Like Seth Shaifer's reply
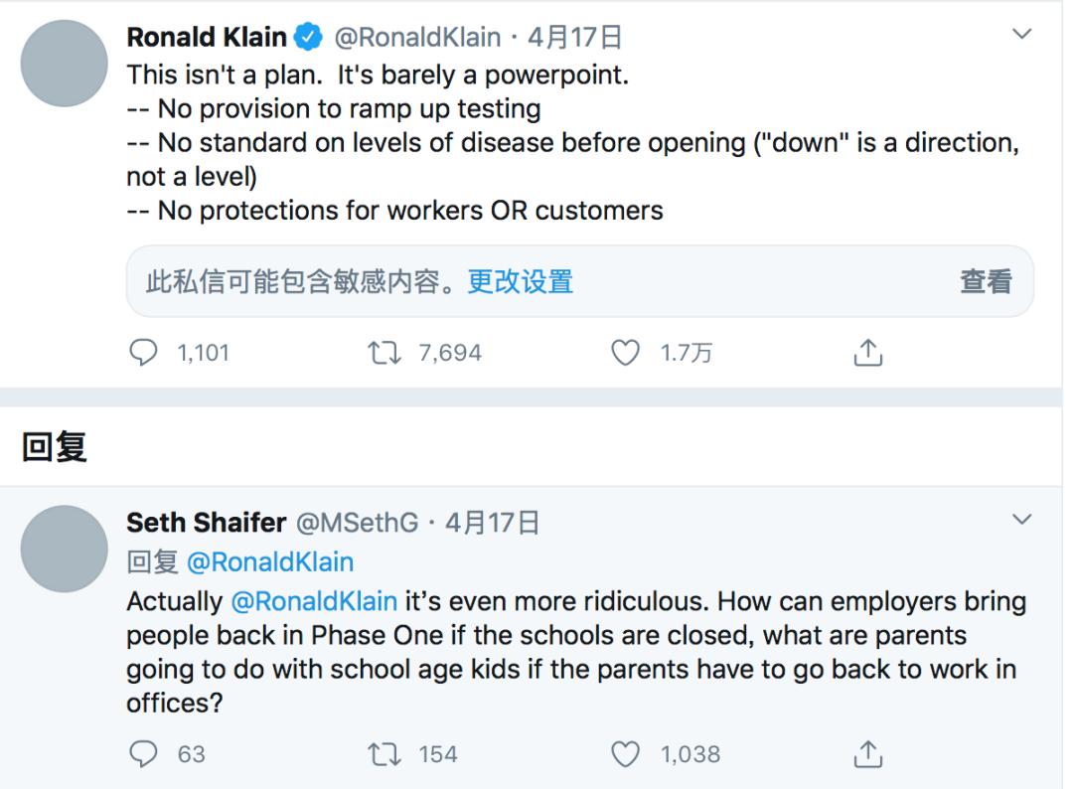Screen dimensions: 1073x789 point(625,754)
